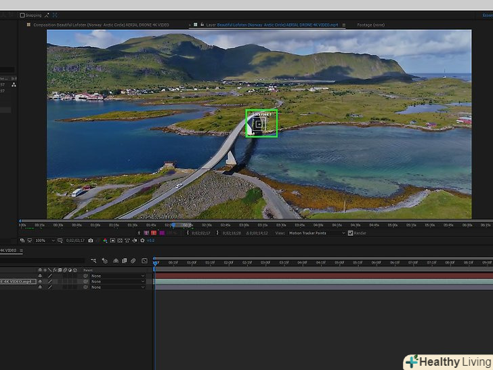Open the Graph Editor icon

point(144,260)
